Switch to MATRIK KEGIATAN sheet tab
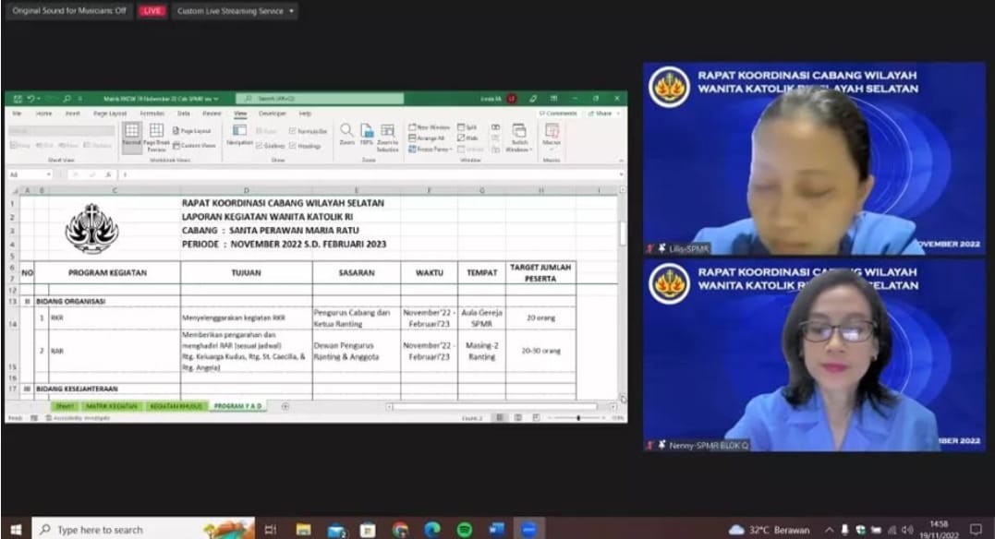This screenshot has width=995, height=539. [x=112, y=406]
